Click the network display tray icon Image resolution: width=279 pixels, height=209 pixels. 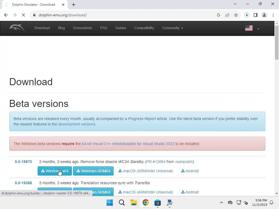coord(239,202)
